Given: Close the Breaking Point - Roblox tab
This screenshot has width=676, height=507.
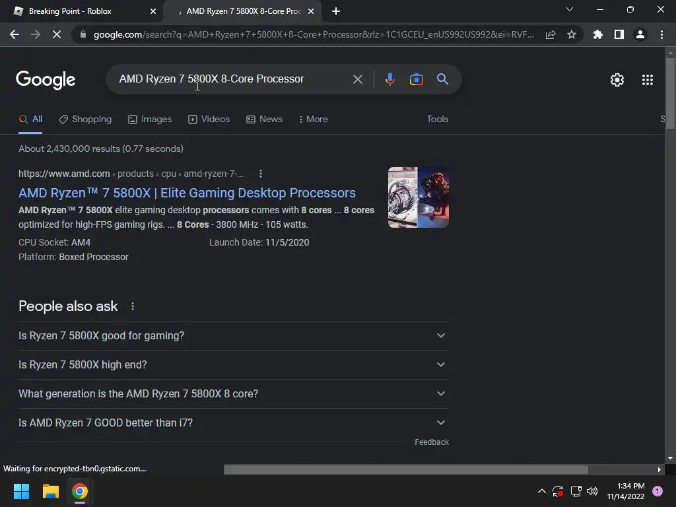Looking at the screenshot, I should [153, 11].
